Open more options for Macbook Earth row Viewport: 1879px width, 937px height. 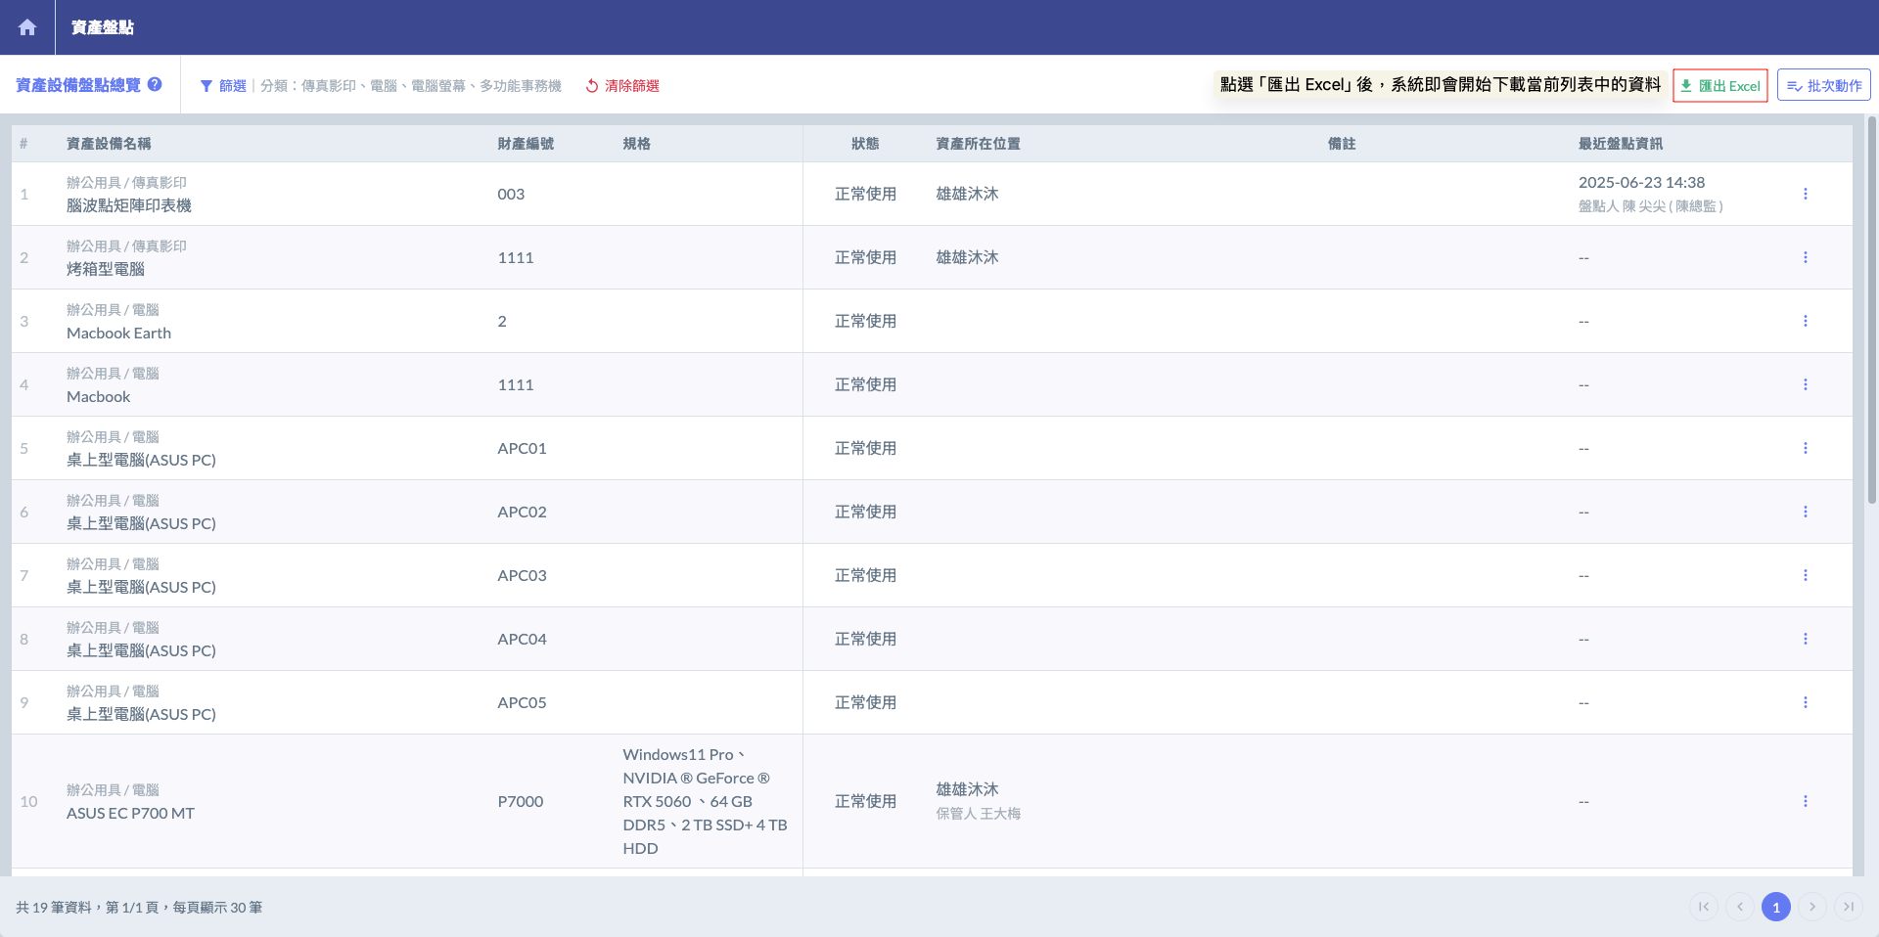click(1806, 321)
